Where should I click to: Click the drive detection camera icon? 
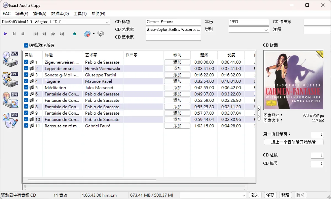click(101, 34)
